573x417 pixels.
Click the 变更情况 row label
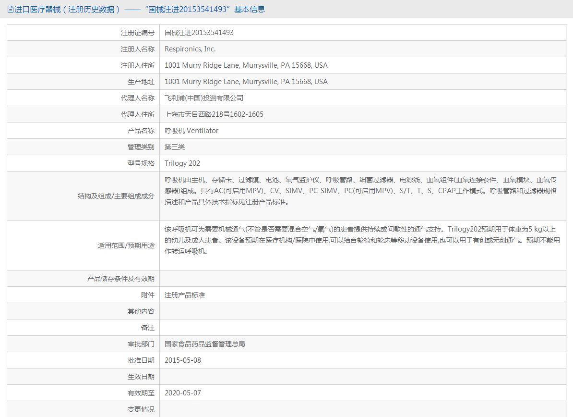click(141, 409)
